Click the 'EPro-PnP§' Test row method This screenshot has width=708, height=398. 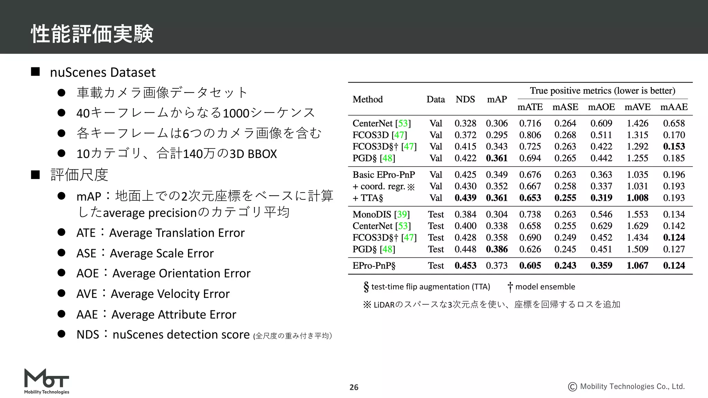[x=374, y=266]
